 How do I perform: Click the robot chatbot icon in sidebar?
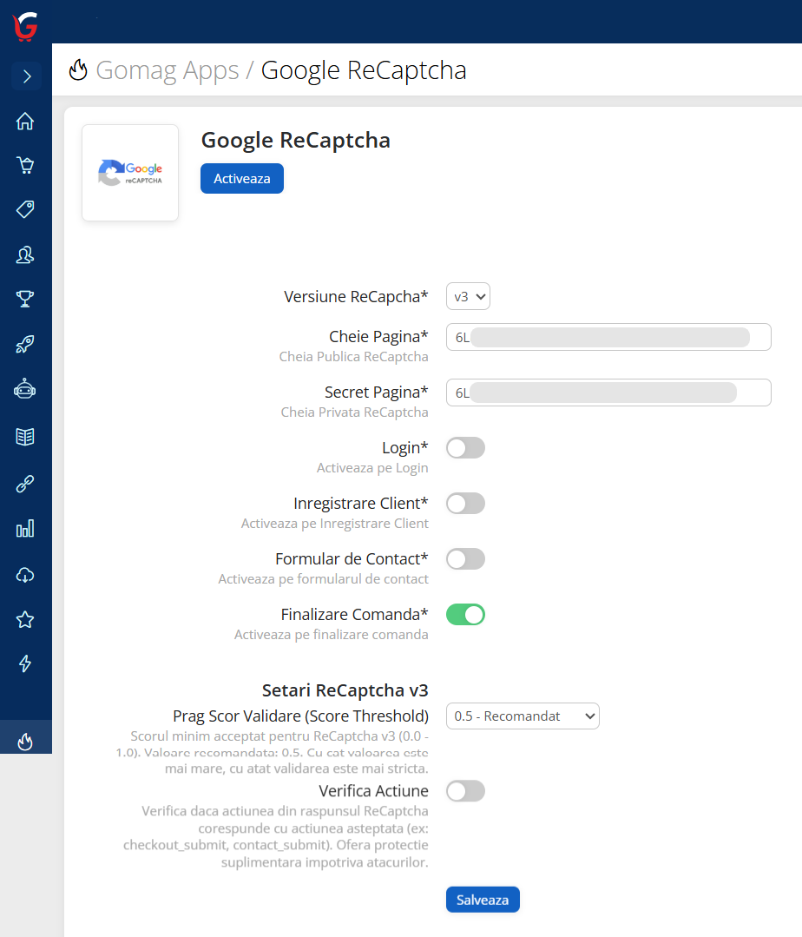point(25,389)
